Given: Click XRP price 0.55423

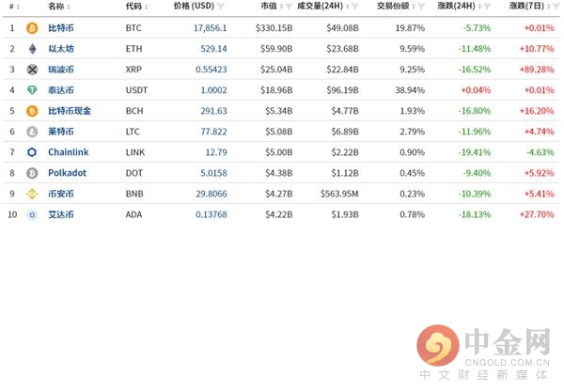Looking at the screenshot, I should (x=211, y=70).
